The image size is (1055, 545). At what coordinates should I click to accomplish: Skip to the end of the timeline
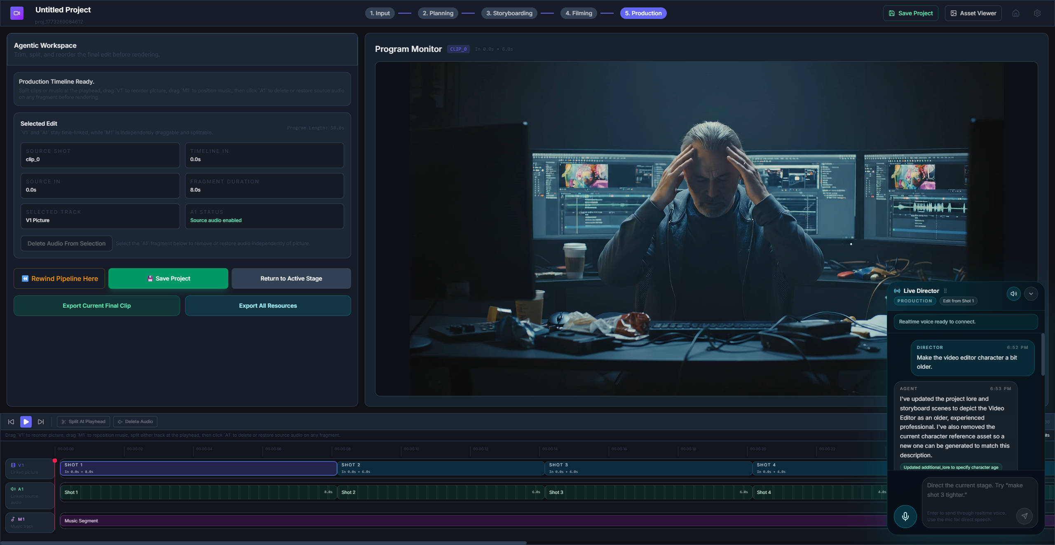[x=41, y=422]
